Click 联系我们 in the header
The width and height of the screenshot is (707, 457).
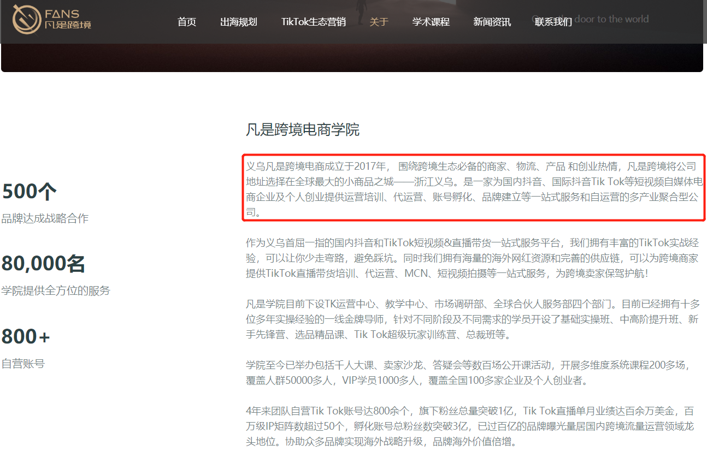(x=553, y=22)
